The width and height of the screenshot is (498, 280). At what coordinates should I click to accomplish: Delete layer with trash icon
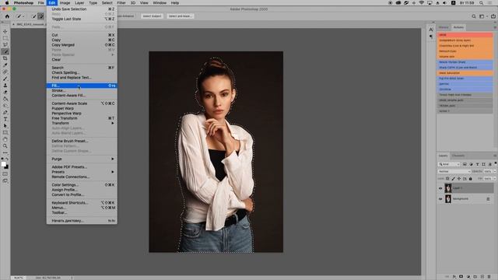click(489, 277)
